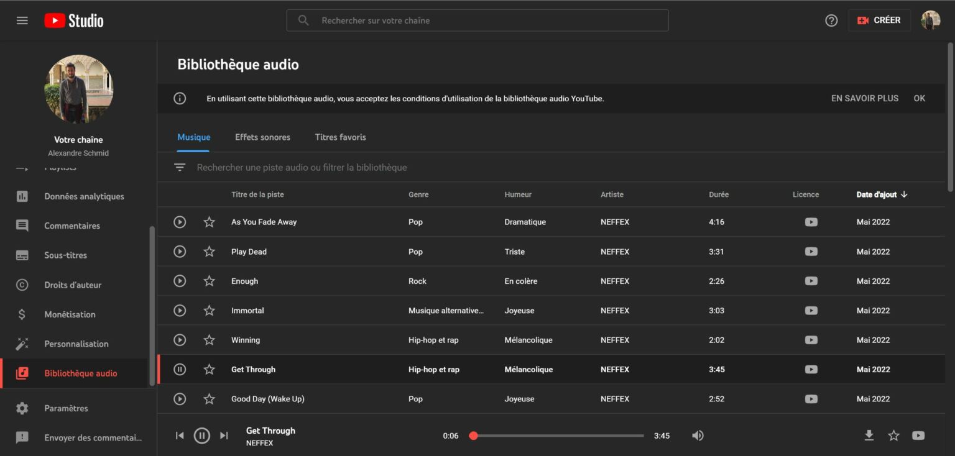The height and width of the screenshot is (456, 955).
Task: Toggle the Date d'ajout sort order
Action: click(882, 194)
